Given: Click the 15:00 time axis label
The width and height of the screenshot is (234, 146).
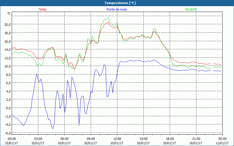Looking at the screenshot, I should (x=143, y=139).
